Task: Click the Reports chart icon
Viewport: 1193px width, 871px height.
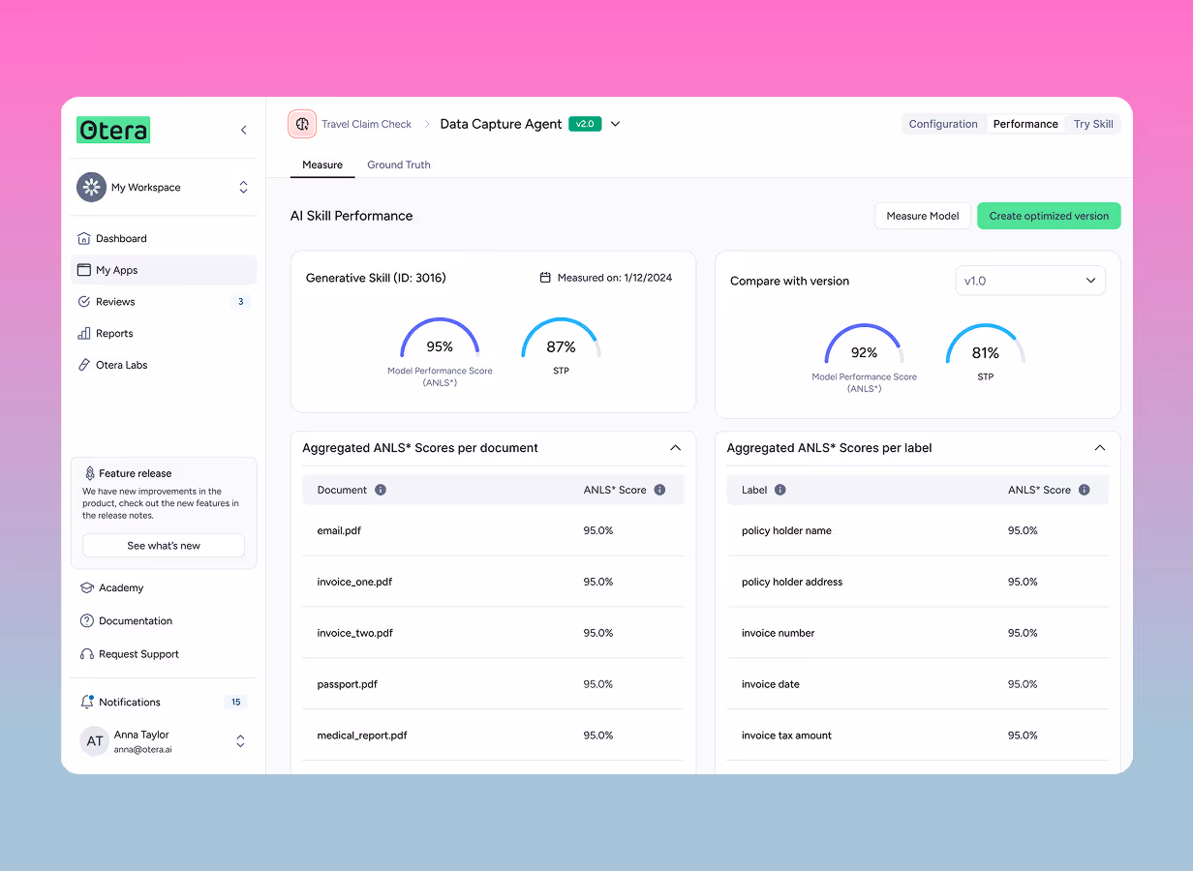Action: [x=84, y=333]
